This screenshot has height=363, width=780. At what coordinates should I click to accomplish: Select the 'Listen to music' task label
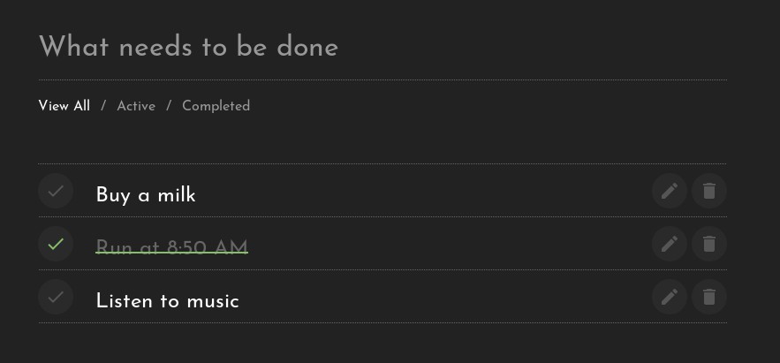point(167,301)
